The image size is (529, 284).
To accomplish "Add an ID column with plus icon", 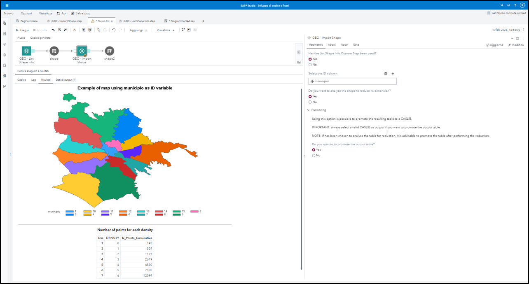I will (393, 74).
